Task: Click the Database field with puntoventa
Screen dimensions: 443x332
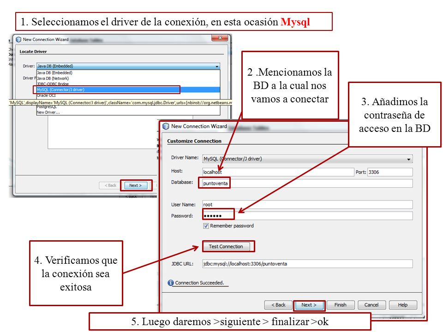Action: [307, 184]
